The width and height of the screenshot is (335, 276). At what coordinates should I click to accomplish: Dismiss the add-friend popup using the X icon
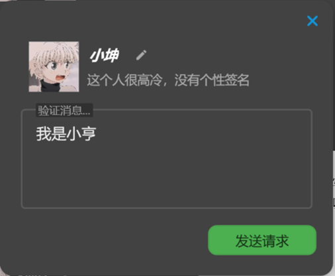pos(312,21)
